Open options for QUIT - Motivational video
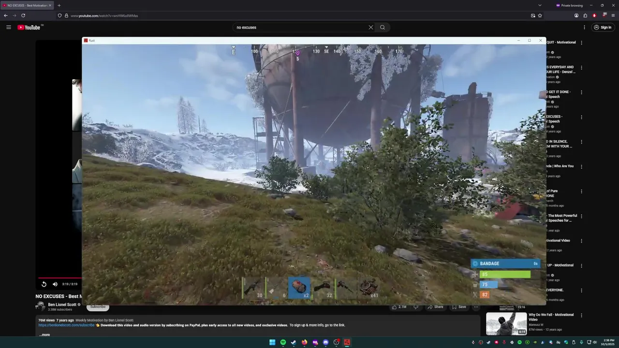The width and height of the screenshot is (619, 348). pyautogui.click(x=581, y=43)
